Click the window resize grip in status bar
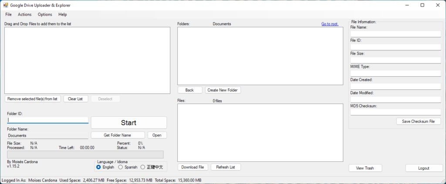Screen dimensions: 446x184 [x=443, y=181]
